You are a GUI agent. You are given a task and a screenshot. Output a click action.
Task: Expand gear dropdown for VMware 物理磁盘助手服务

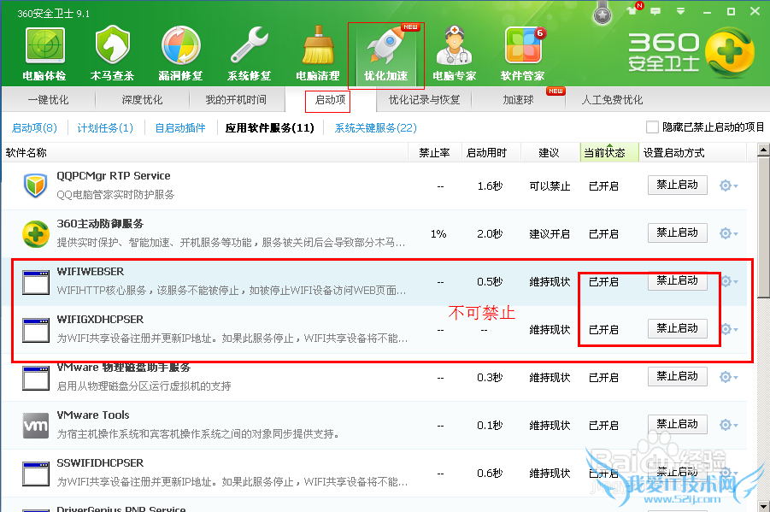click(729, 377)
